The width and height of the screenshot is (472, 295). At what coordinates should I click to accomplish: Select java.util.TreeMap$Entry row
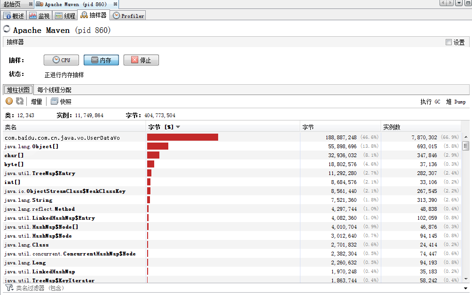[x=232, y=173]
